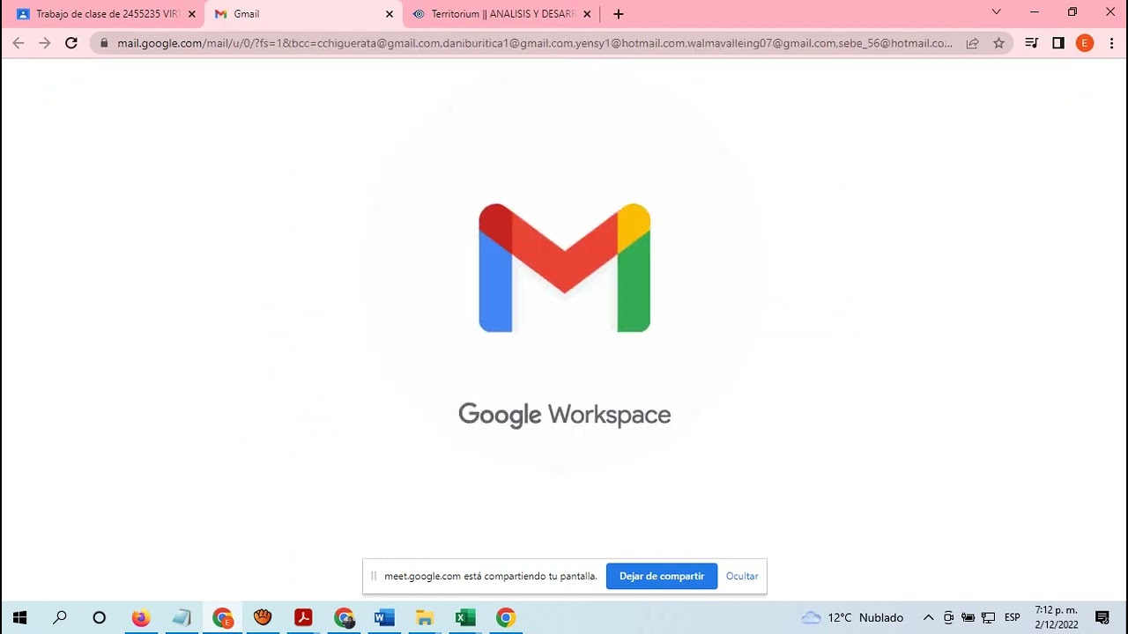Close the Territorium tab

(x=587, y=14)
